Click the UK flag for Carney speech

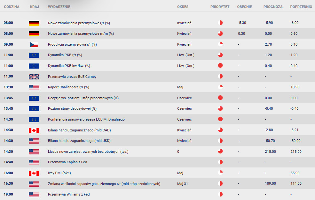click(34, 77)
